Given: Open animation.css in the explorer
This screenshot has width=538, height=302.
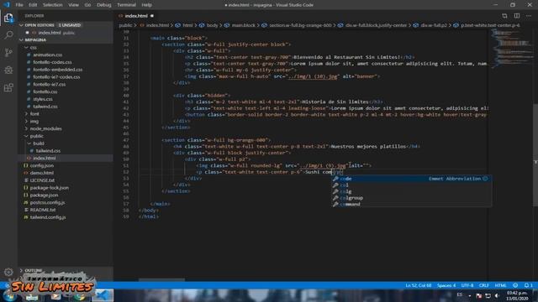Looking at the screenshot, I should point(47,55).
